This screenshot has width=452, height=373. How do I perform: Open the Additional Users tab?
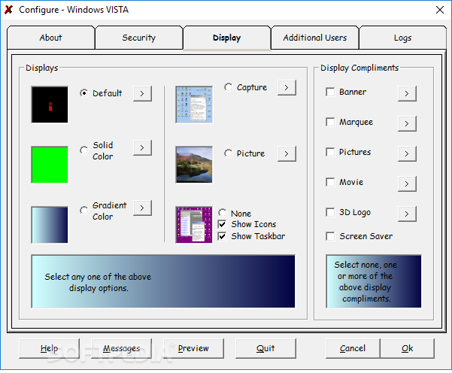315,38
